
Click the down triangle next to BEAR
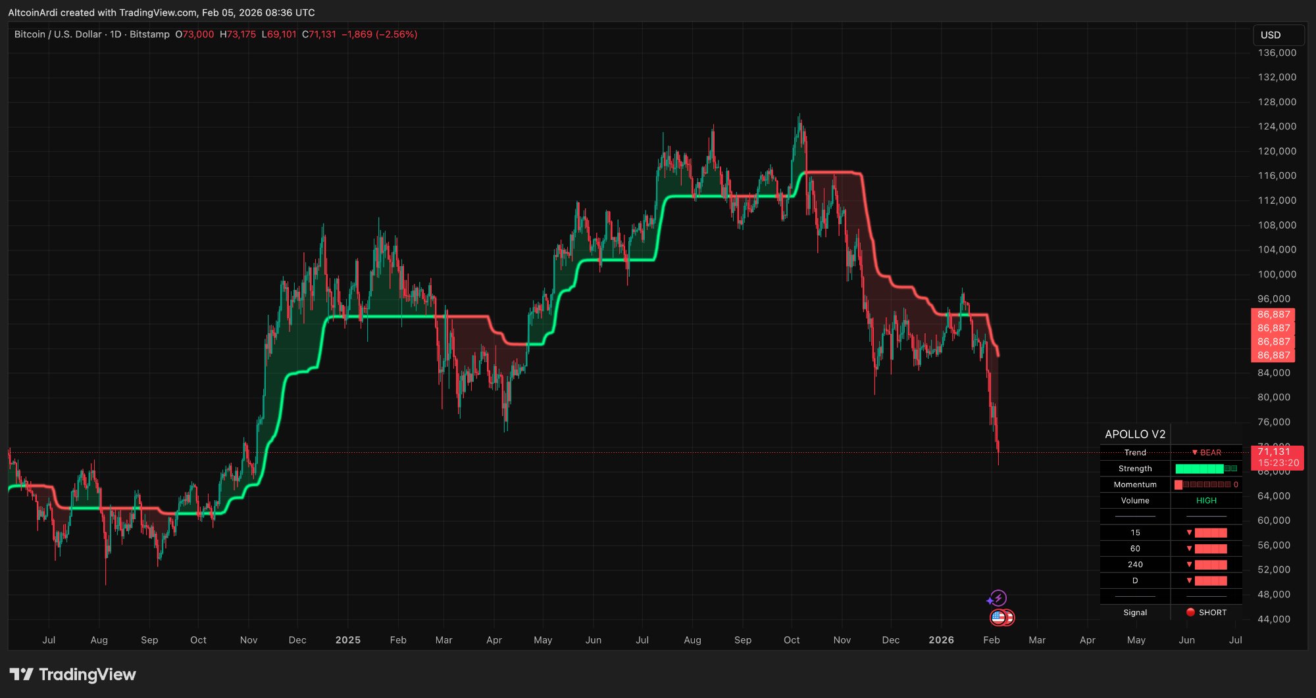[x=1195, y=452]
